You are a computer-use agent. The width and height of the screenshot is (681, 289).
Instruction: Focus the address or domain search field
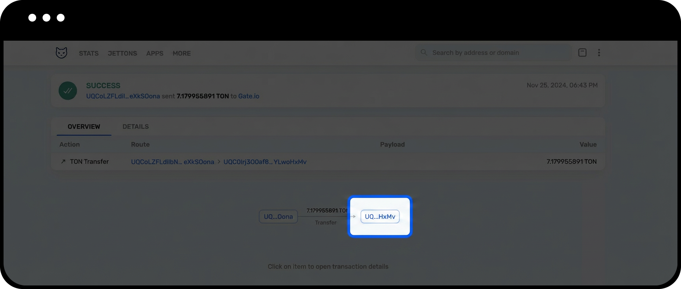pos(497,53)
